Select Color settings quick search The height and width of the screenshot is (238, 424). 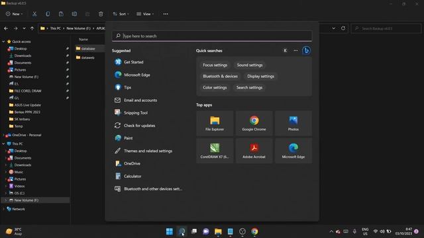coord(215,88)
